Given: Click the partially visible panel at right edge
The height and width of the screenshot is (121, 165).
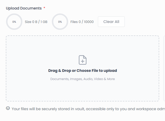Looking at the screenshot, I should click(164, 68).
